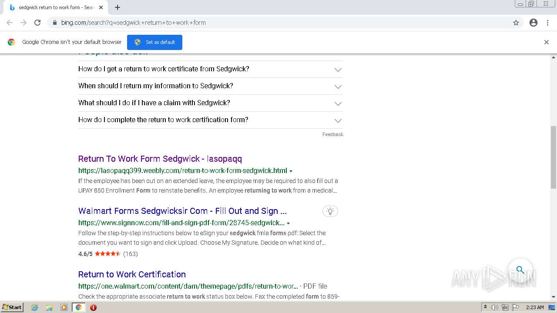Click the lightbulb insights icon
This screenshot has width=557, height=313.
pos(330,211)
